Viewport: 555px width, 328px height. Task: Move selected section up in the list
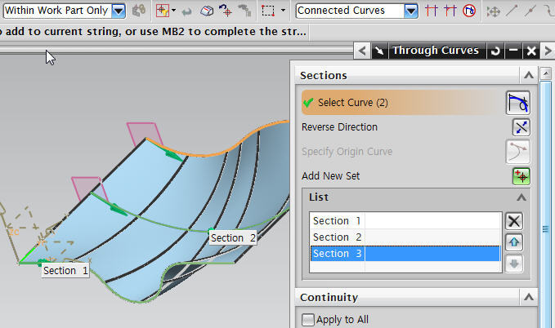click(x=514, y=242)
